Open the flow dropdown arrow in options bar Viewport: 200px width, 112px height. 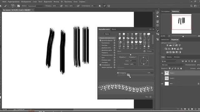[x=75, y=6]
